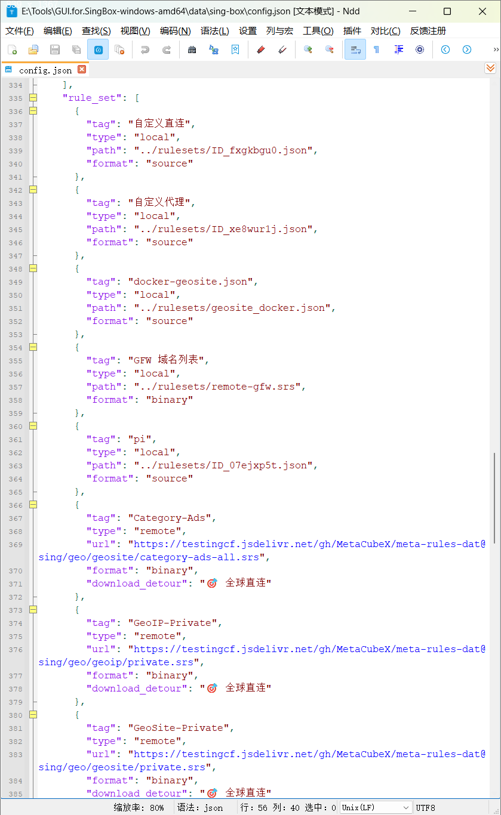
Task: Click the right circular arrow icon
Action: point(467,50)
